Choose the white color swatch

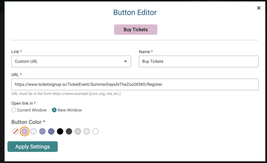[x=95, y=131]
